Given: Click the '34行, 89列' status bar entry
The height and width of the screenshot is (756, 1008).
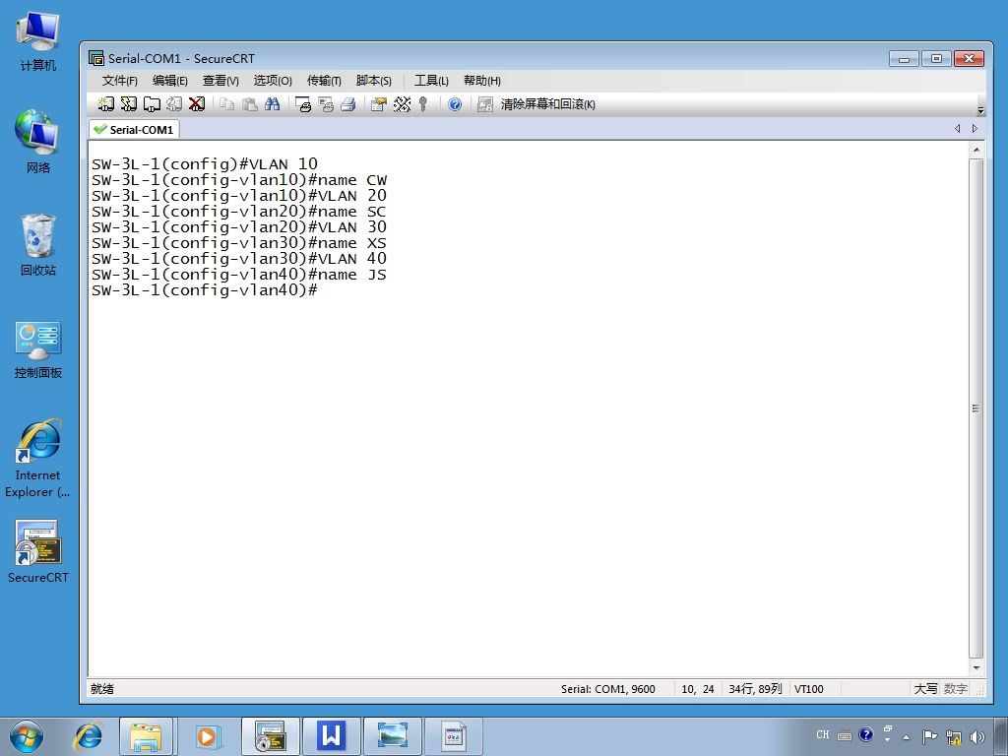Looking at the screenshot, I should click(x=755, y=689).
